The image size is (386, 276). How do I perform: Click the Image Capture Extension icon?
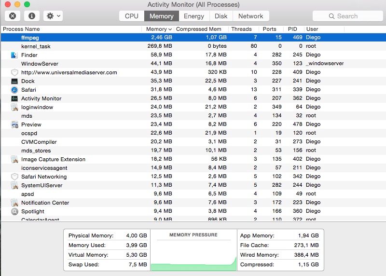point(14,159)
